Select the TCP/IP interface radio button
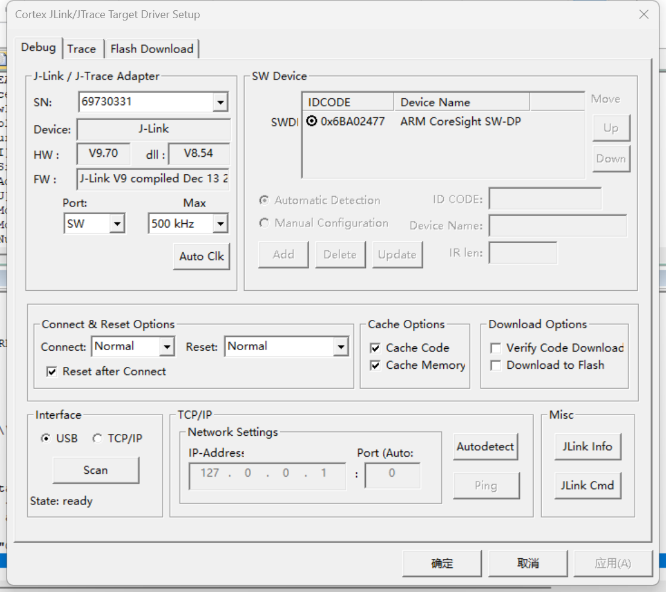The width and height of the screenshot is (666, 592). point(97,438)
